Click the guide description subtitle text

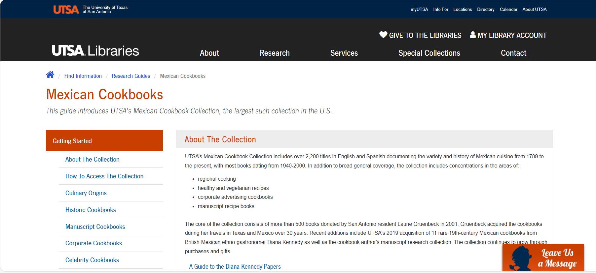(190, 111)
